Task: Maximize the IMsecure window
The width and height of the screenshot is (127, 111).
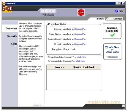Action: pyautogui.click(x=120, y=4)
